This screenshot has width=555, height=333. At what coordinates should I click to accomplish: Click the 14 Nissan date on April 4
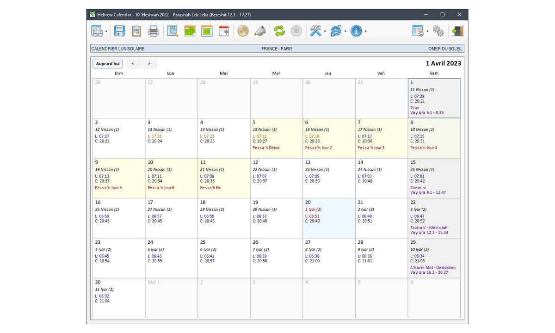click(212, 129)
